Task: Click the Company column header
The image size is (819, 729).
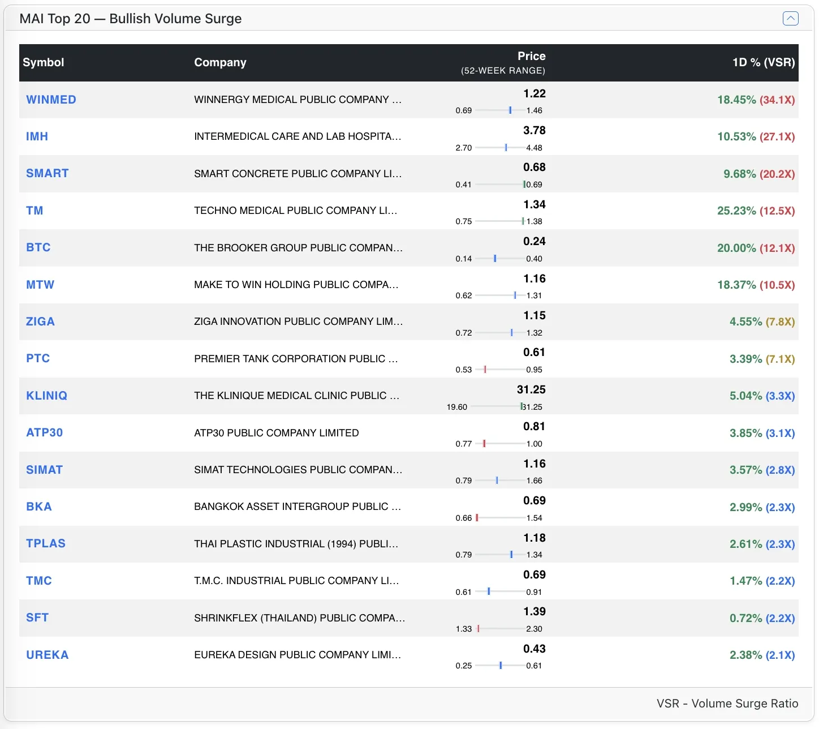Action: 220,62
